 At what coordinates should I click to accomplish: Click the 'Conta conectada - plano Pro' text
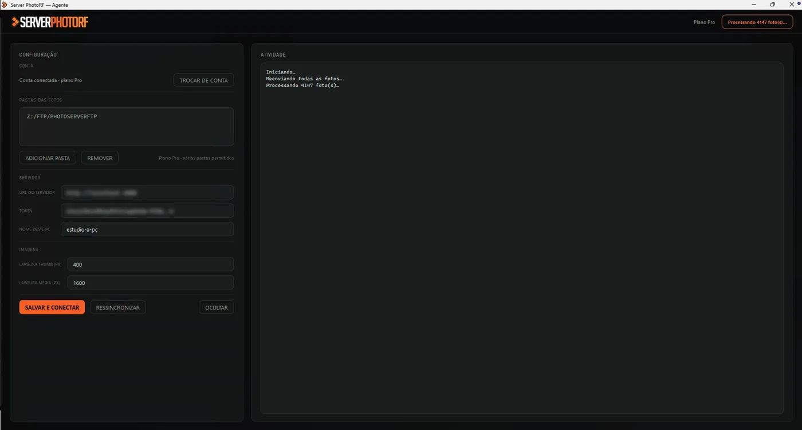tap(50, 80)
